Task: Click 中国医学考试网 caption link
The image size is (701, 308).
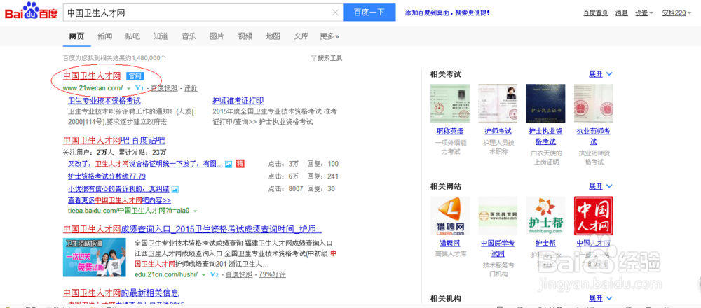Action: [x=498, y=248]
